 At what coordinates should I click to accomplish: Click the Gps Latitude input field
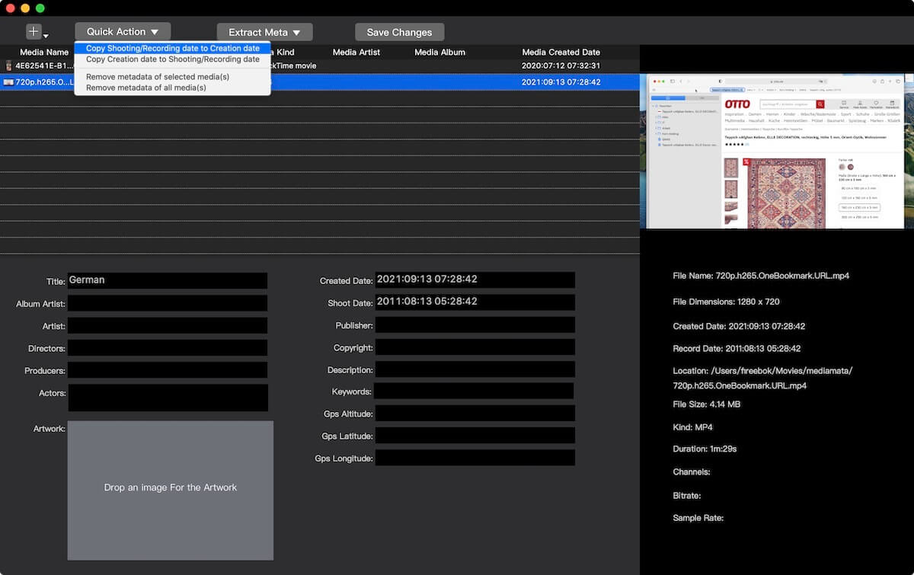click(475, 436)
